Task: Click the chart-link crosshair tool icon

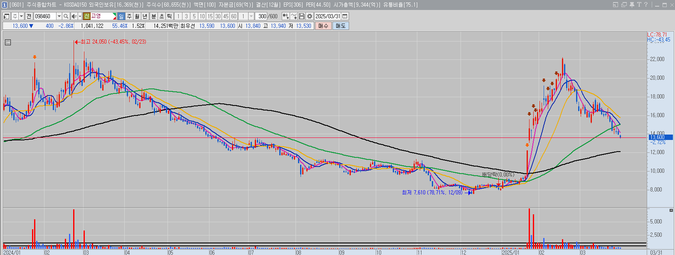Action: coord(286,16)
